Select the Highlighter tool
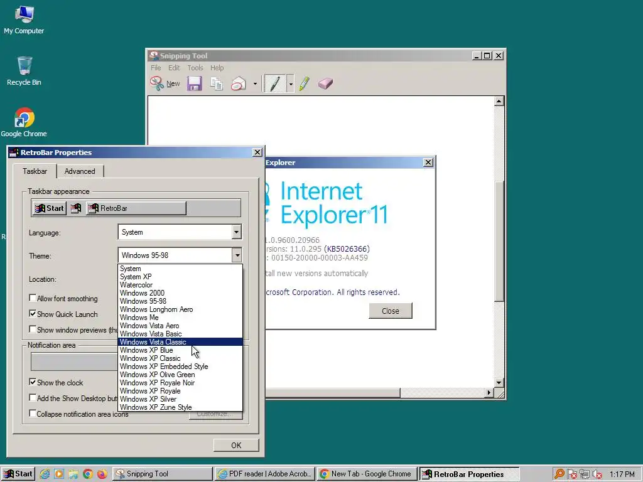The width and height of the screenshot is (643, 482). point(305,83)
